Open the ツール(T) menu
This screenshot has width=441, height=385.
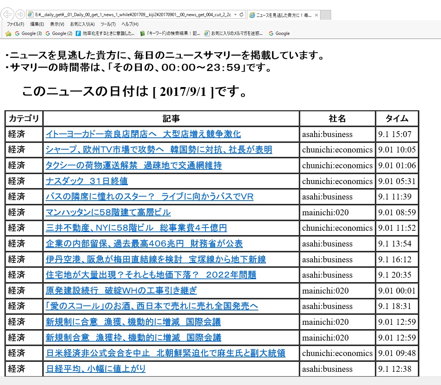click(108, 24)
